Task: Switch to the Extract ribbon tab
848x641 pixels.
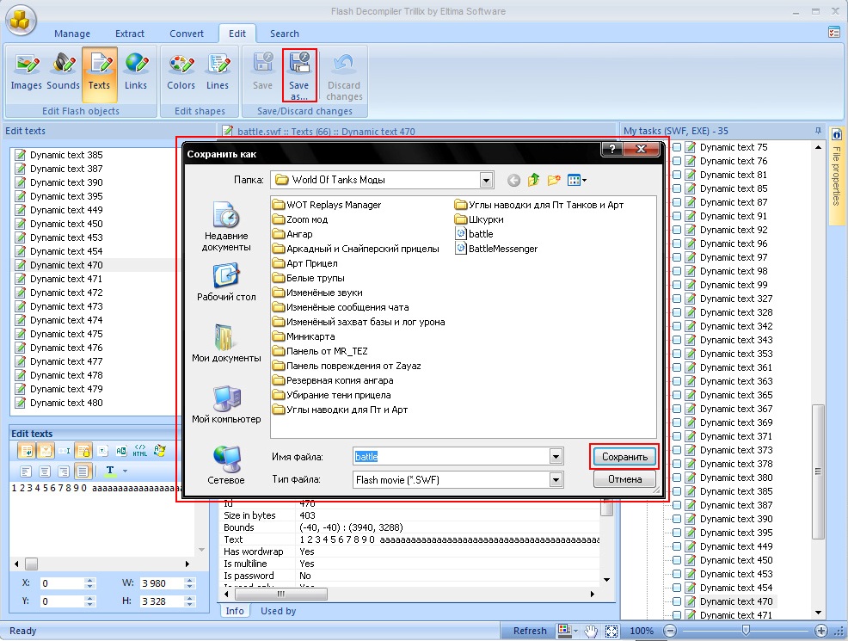Action: pos(130,34)
